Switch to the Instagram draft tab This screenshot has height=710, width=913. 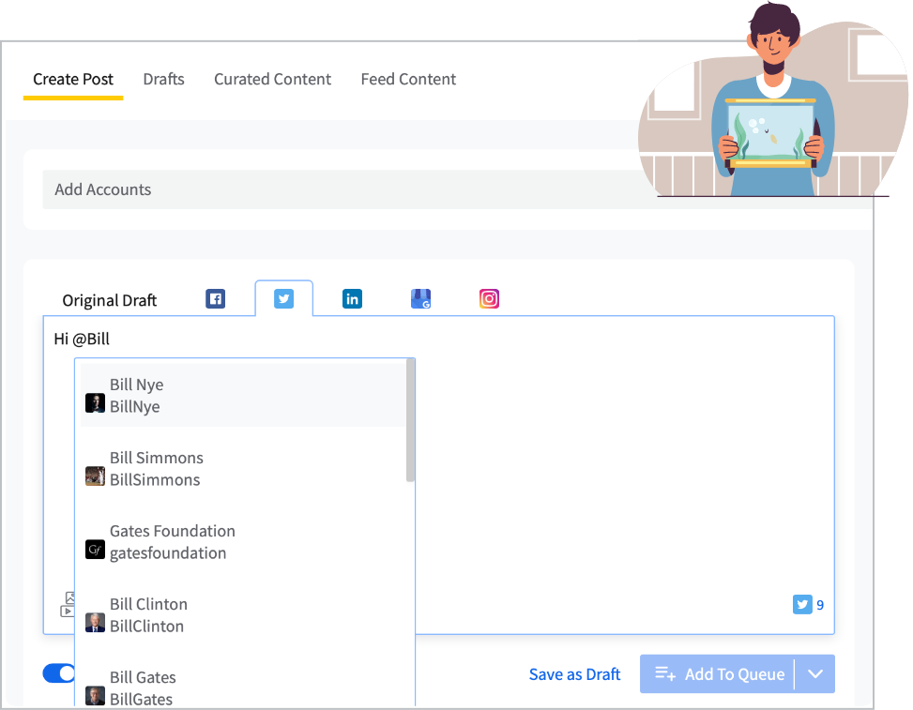click(x=489, y=298)
